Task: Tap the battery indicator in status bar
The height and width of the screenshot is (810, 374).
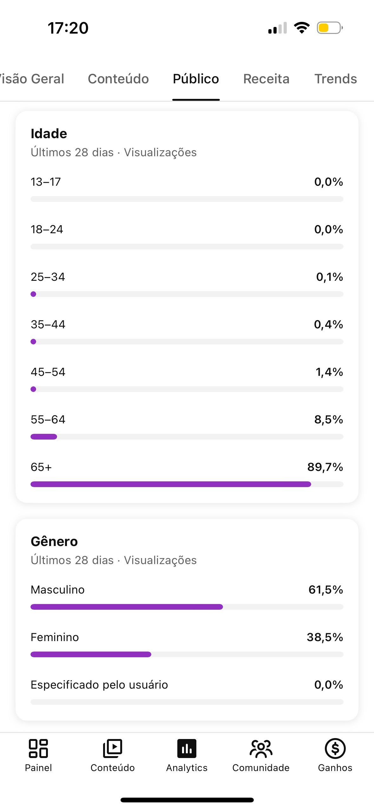Action: 329,28
